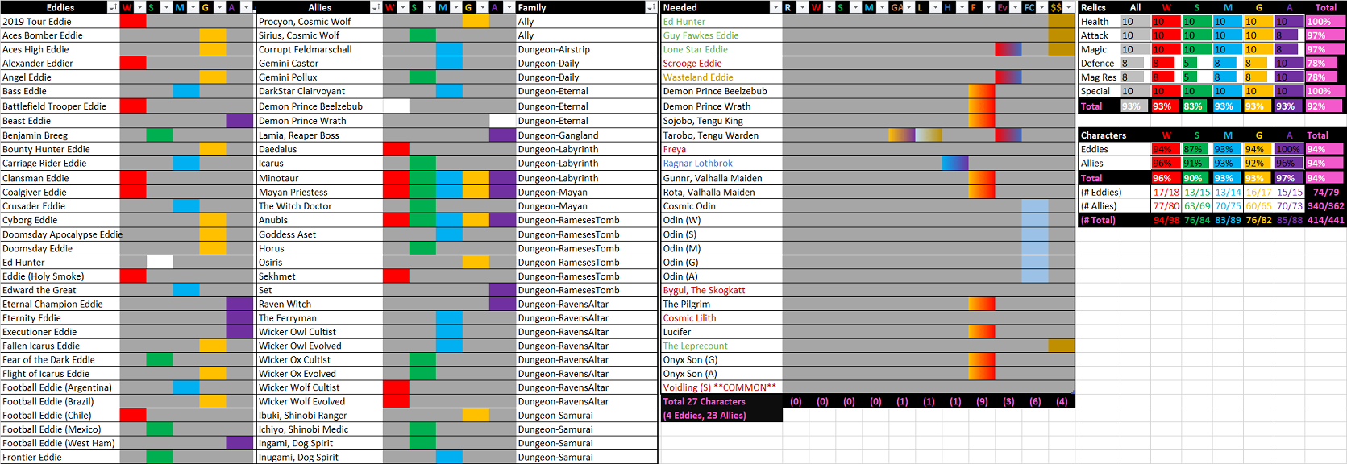Click the Ed Hunter name in Needed list
The width and height of the screenshot is (1347, 464).
pyautogui.click(x=684, y=22)
